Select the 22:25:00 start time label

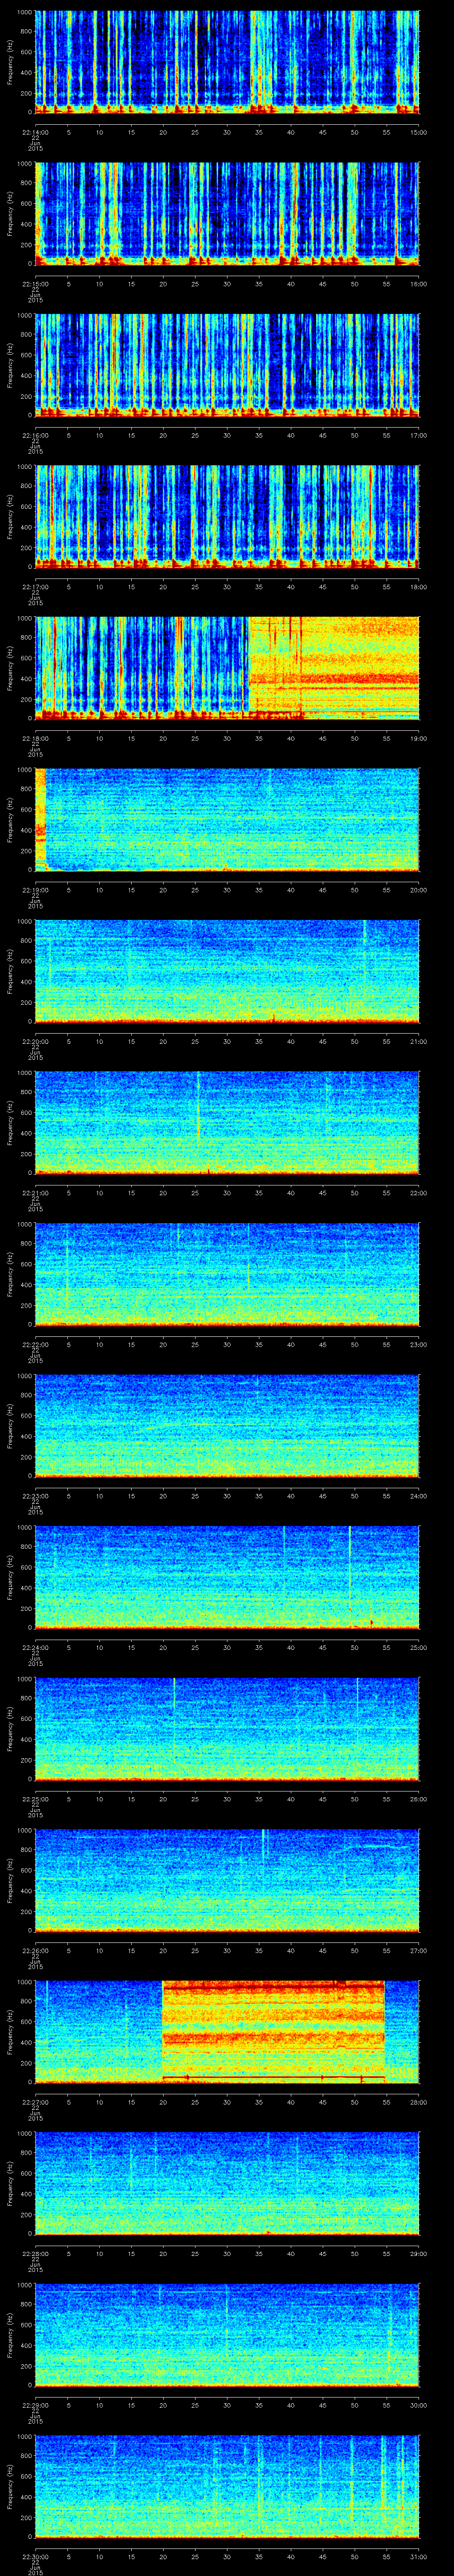(35, 1798)
